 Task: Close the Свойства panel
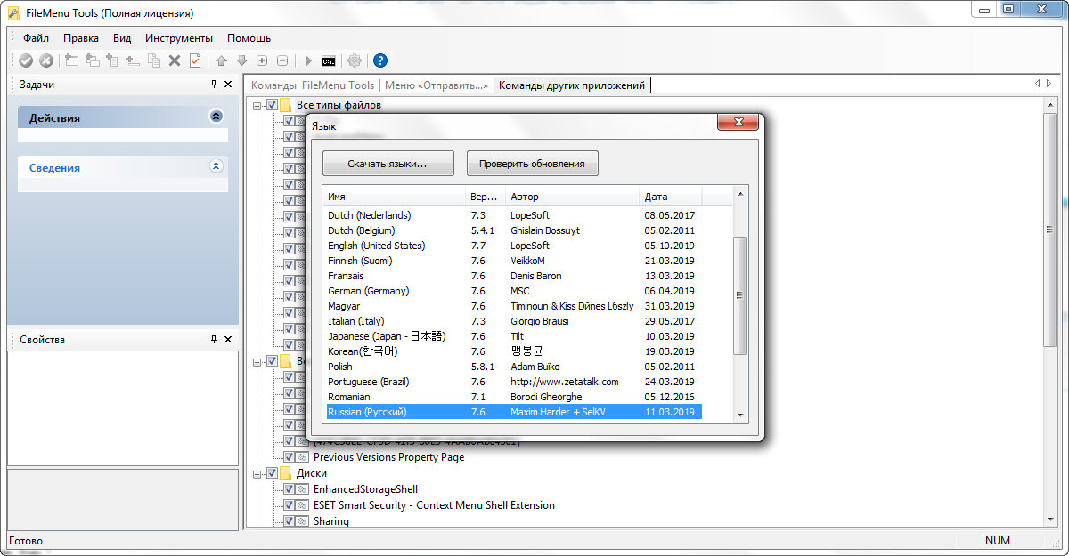[x=228, y=339]
